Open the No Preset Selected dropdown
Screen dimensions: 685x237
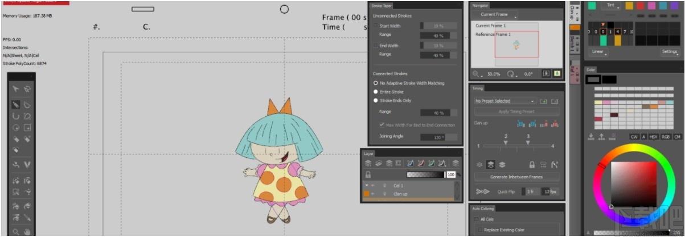[505, 101]
